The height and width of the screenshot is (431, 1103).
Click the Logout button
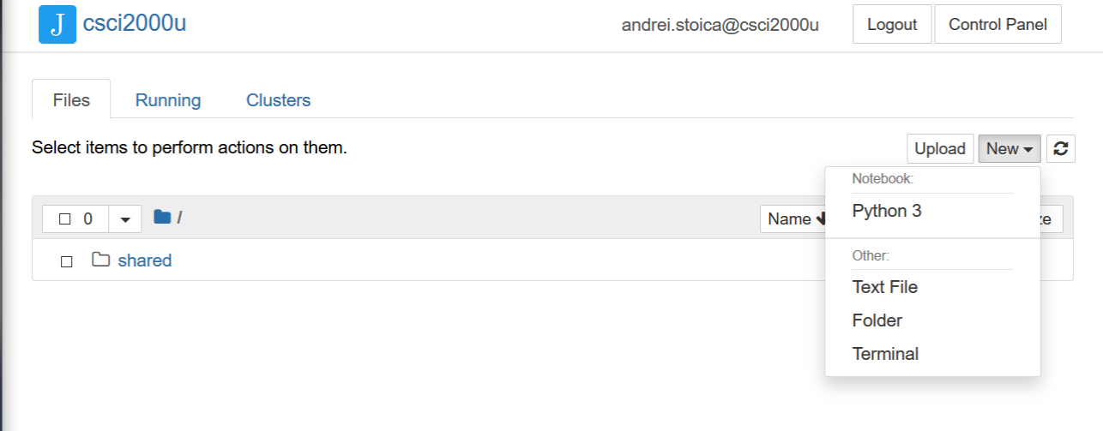891,25
